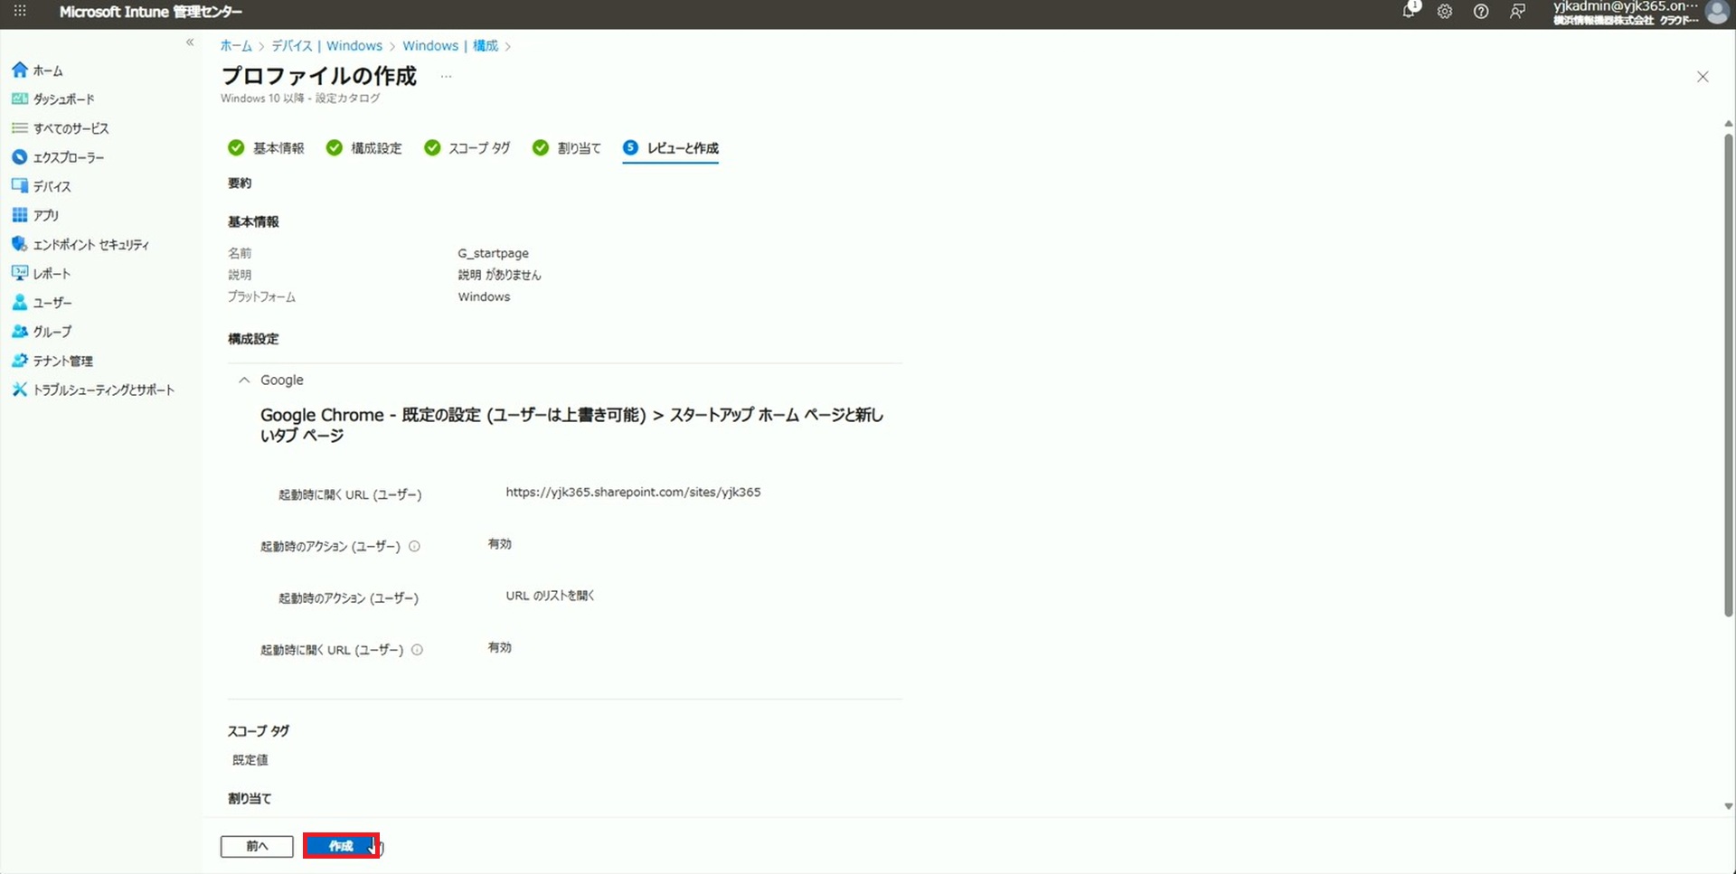Go to the 基本情報 step tab
1736x874 pixels.
[278, 148]
